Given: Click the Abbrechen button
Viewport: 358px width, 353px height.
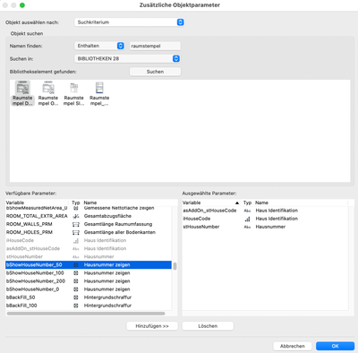Looking at the screenshot, I should click(293, 346).
